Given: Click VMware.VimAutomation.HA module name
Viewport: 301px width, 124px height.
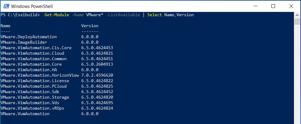Looking at the screenshot, I should pyautogui.click(x=29, y=70).
